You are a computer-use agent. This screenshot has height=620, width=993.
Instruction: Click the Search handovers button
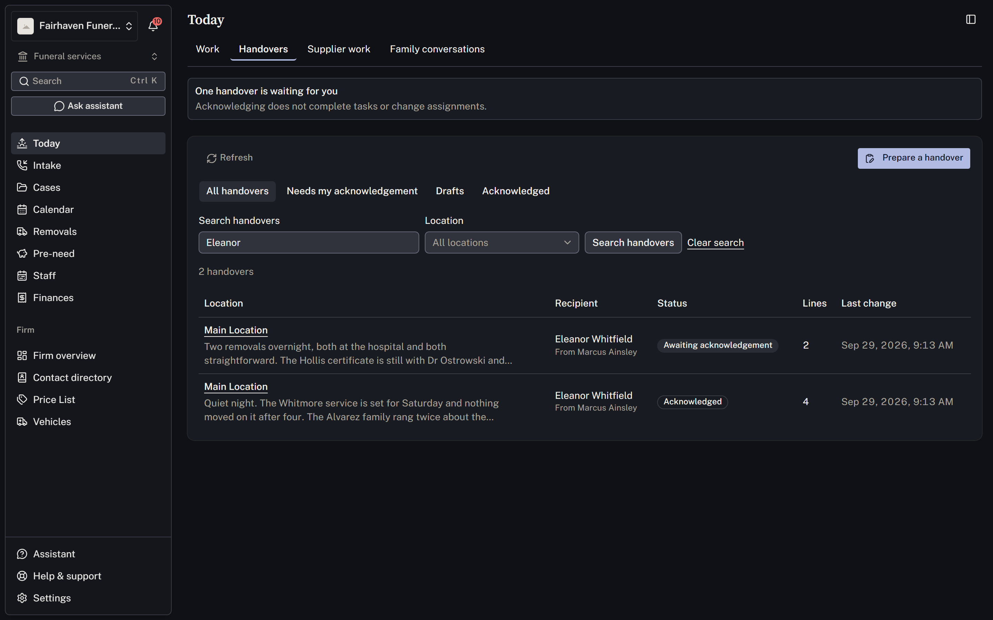point(633,242)
